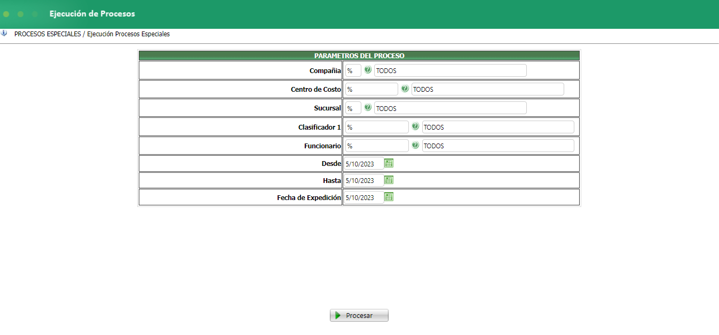The height and width of the screenshot is (335, 719).
Task: Focus the Sucursal TODOS description field
Action: point(450,108)
